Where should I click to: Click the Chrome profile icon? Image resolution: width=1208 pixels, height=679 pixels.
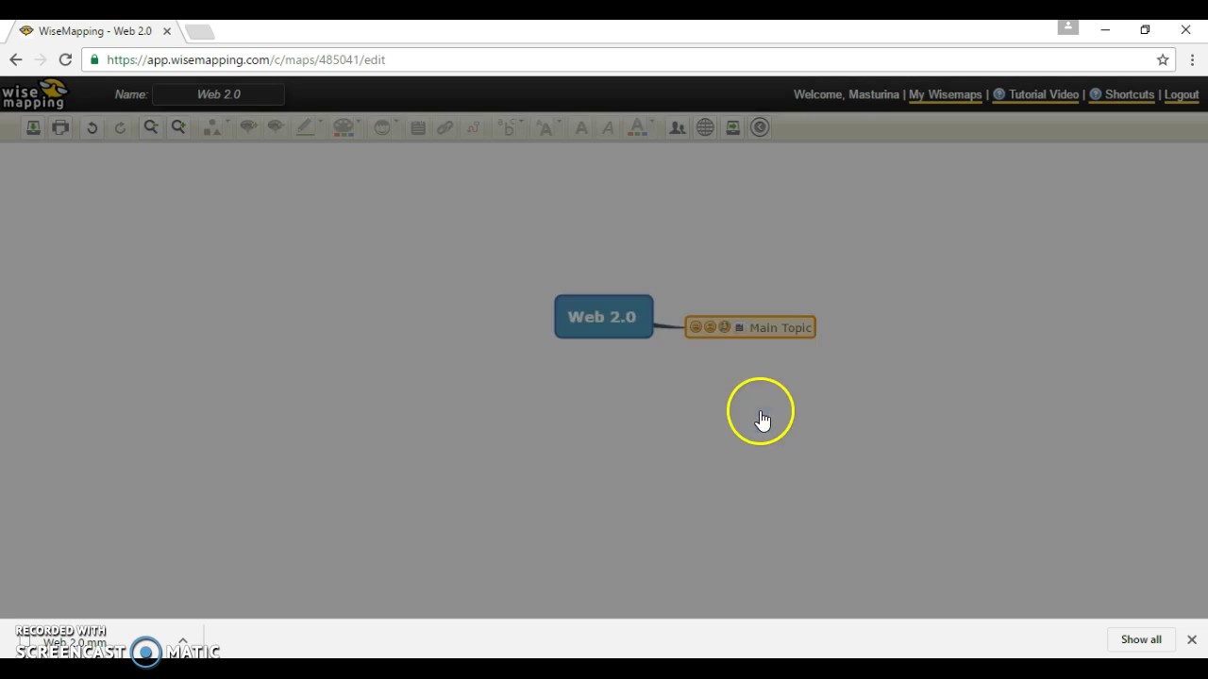tap(1067, 27)
